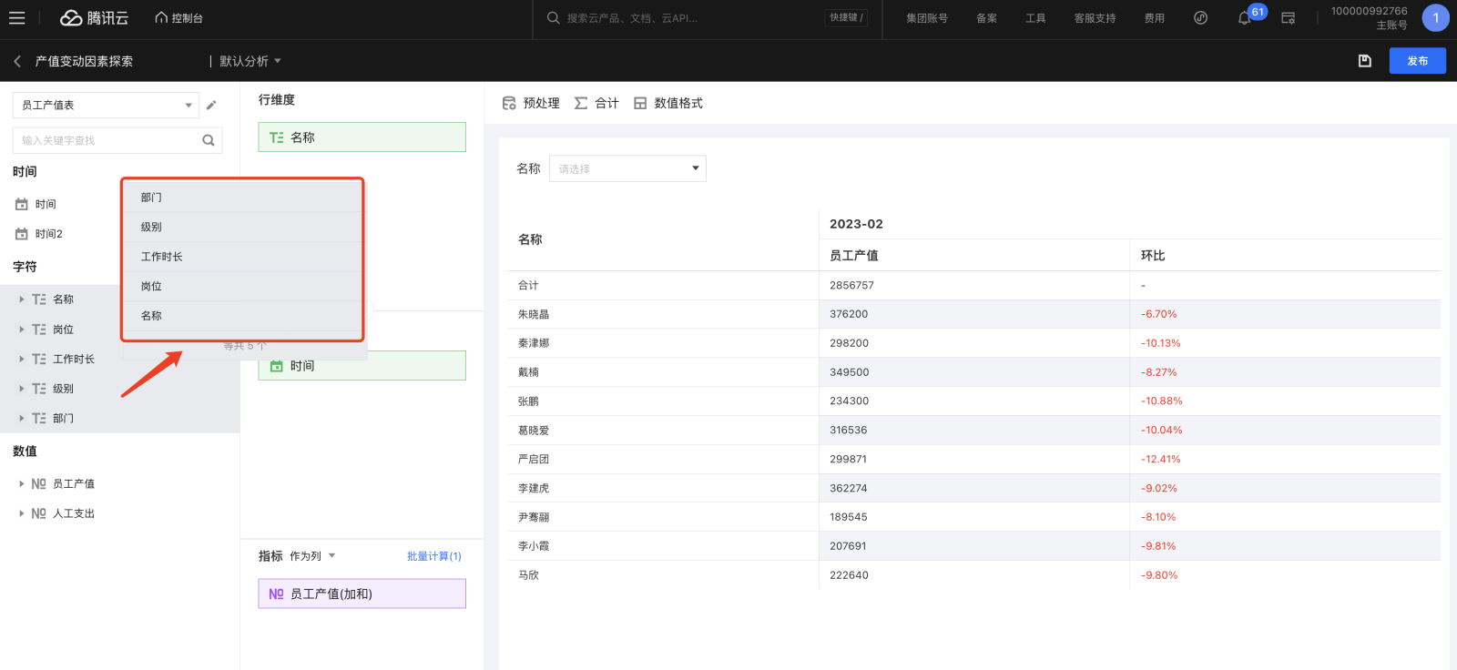Select the 时间 date field

pos(46,205)
